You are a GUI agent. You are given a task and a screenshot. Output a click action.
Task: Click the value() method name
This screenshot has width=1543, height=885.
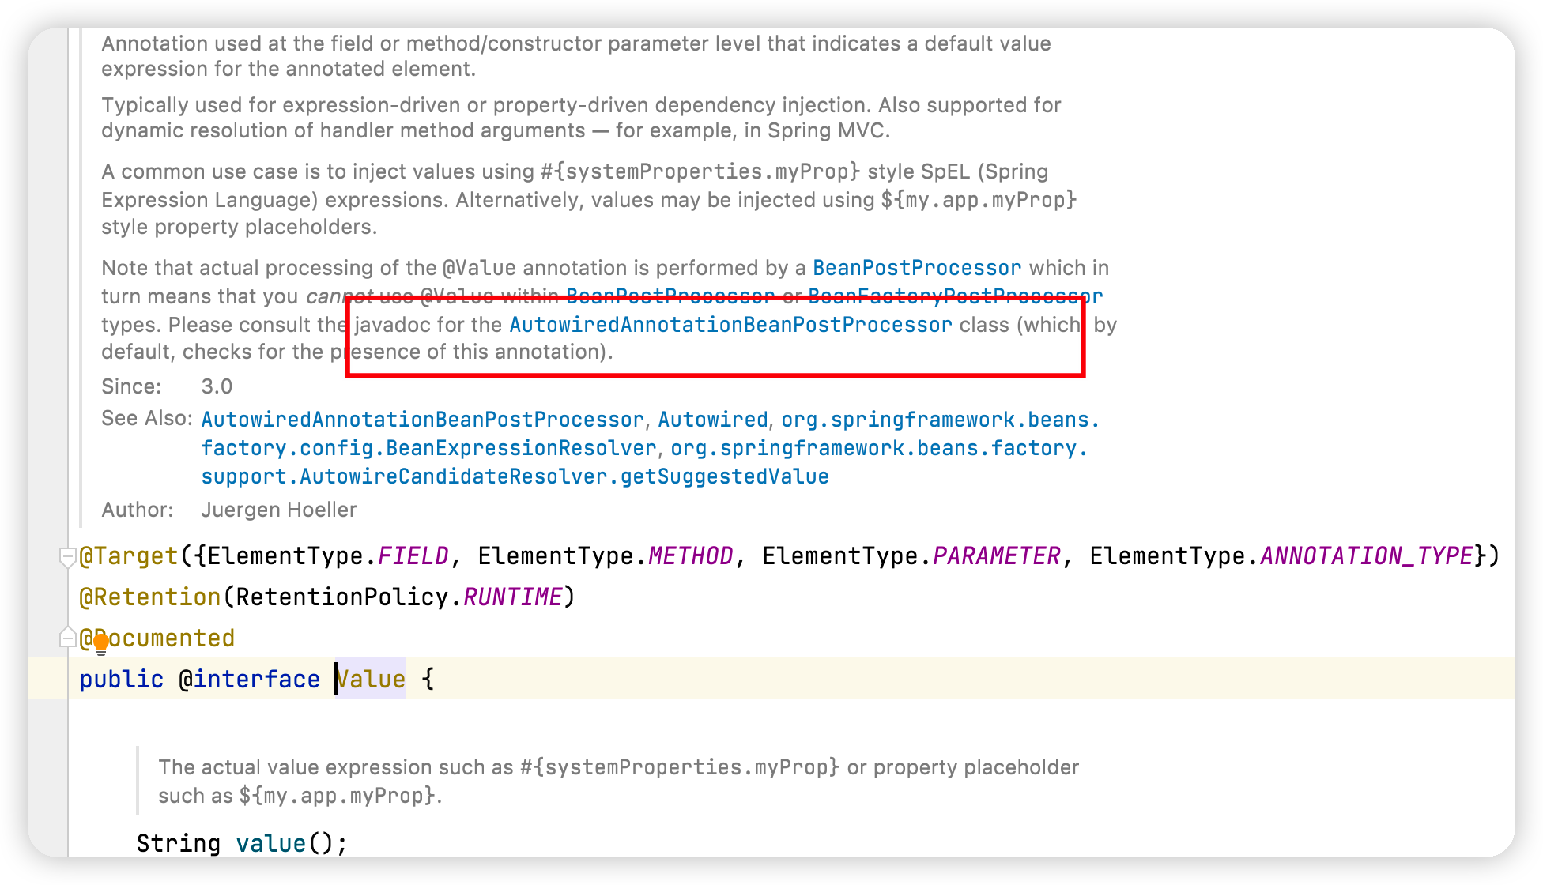(x=271, y=844)
